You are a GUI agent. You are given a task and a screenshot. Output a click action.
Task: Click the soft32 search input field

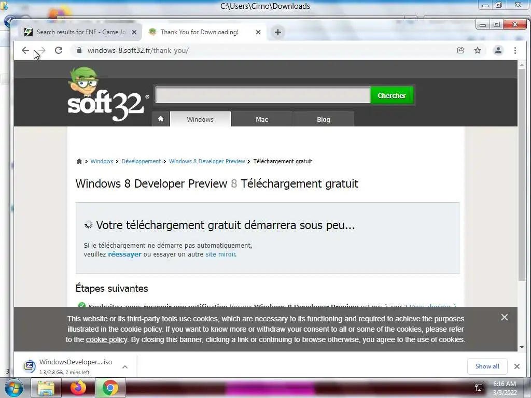tap(263, 95)
